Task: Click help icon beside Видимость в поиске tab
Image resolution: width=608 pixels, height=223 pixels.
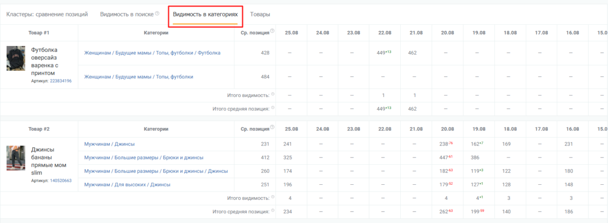Action: pos(157,14)
